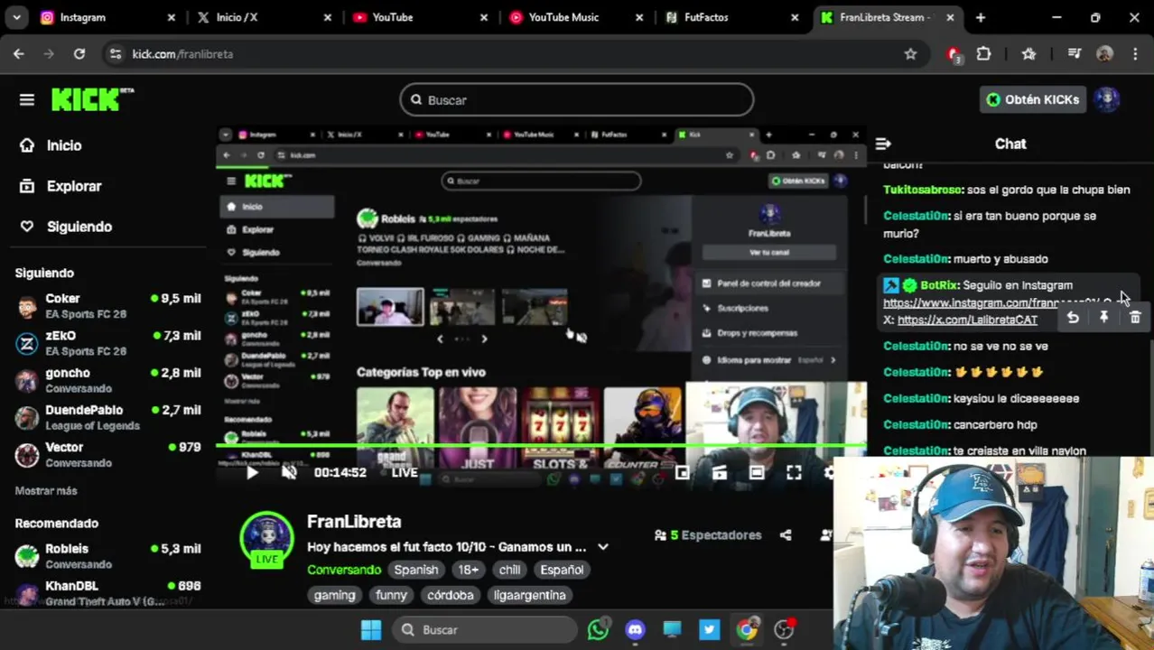
Task: Open the Kick hamburger sidebar menu
Action: (x=27, y=99)
